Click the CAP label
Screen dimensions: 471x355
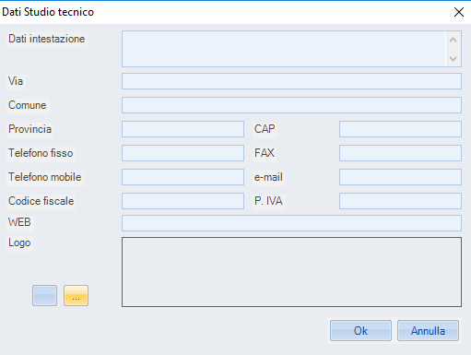click(265, 129)
